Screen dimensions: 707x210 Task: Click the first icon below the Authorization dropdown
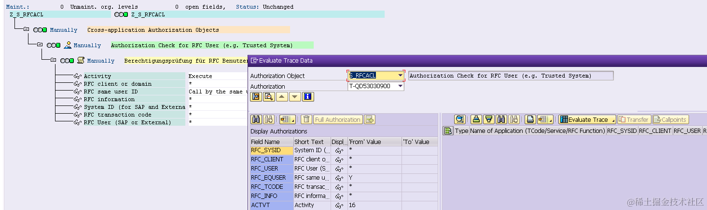pyautogui.click(x=256, y=97)
